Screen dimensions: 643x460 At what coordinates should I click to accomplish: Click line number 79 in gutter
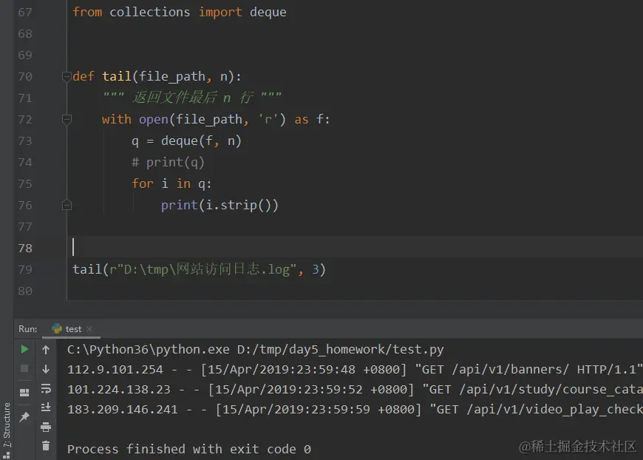[x=25, y=269]
